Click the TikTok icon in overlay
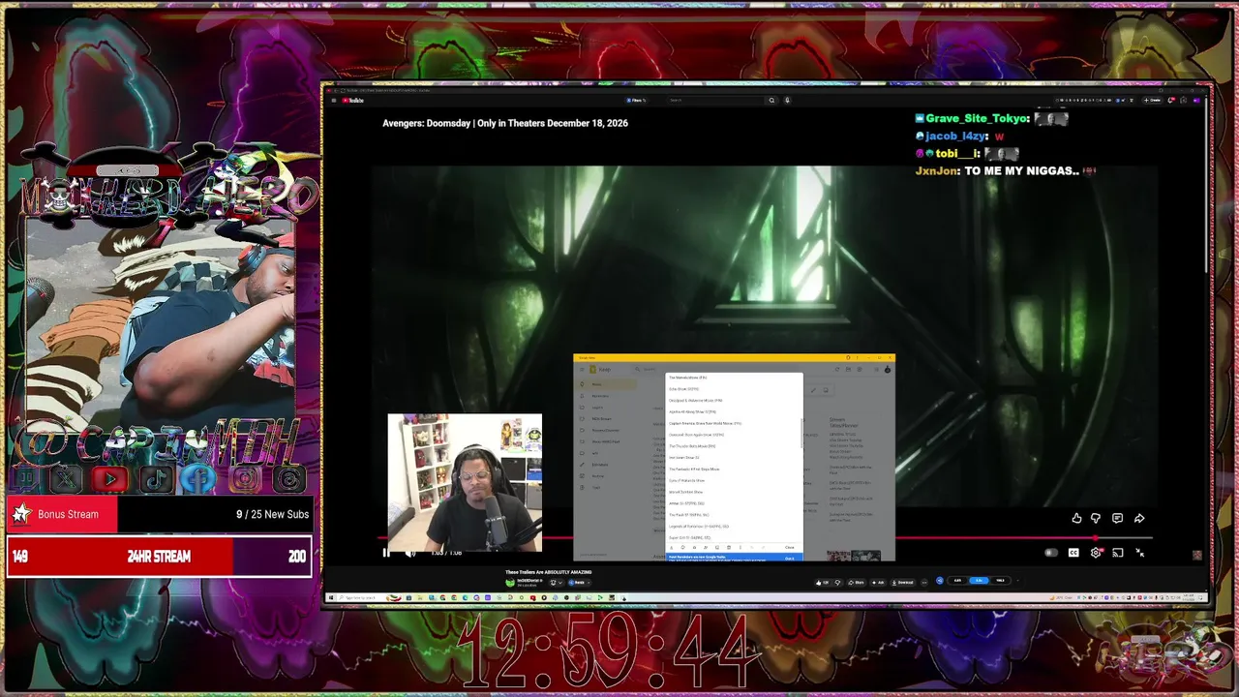1239x697 pixels. pos(155,477)
